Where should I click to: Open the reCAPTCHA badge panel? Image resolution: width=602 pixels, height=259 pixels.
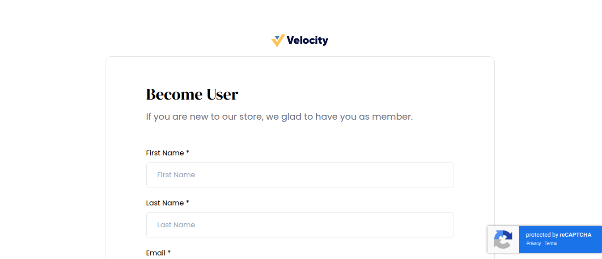544,239
